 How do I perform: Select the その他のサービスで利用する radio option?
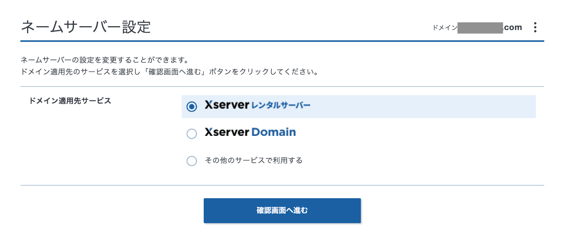point(192,161)
